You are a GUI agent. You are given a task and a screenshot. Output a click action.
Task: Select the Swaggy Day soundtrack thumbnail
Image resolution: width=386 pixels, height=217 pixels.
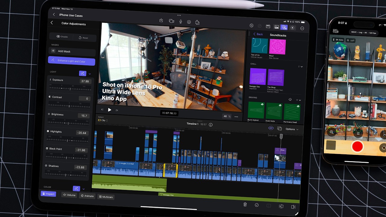point(258,77)
